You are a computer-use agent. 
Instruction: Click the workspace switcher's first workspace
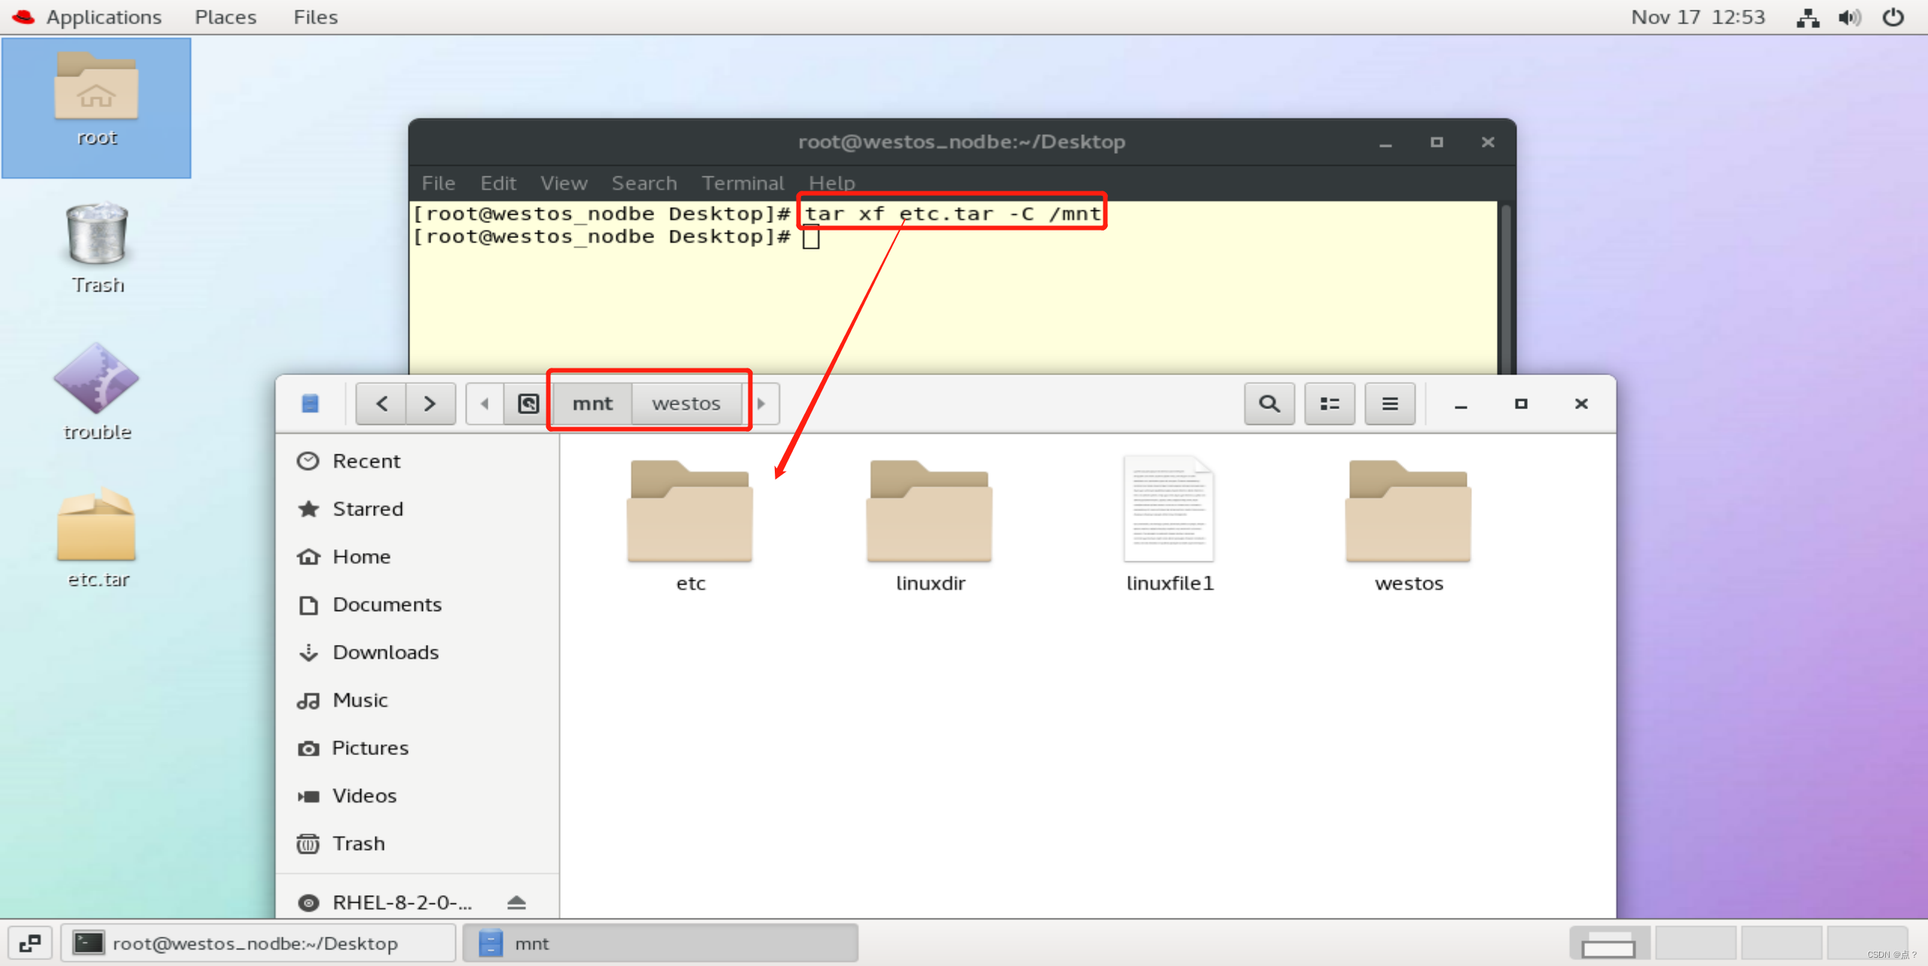pos(1608,943)
